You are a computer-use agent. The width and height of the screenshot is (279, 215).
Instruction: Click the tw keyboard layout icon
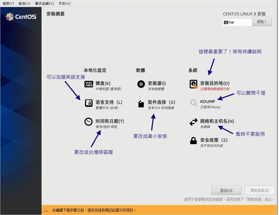coord(226,22)
